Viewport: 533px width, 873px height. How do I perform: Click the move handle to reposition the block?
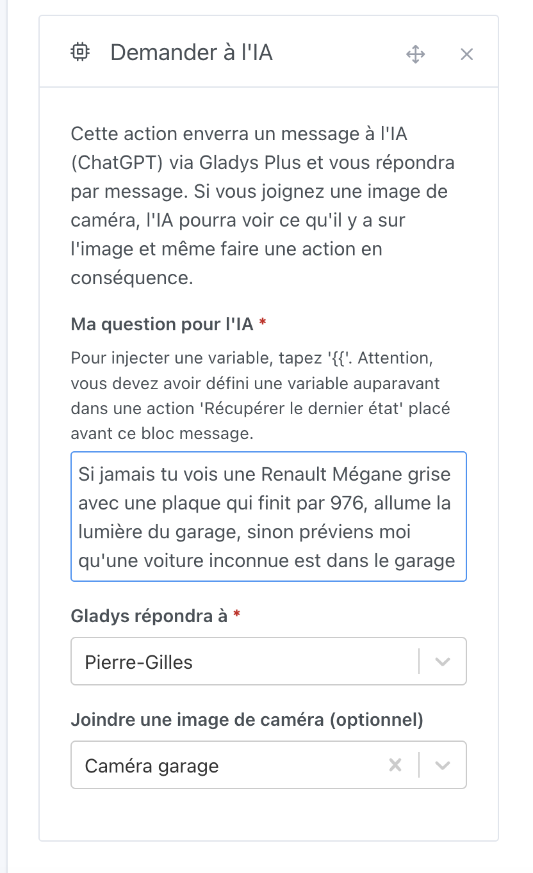(x=416, y=54)
